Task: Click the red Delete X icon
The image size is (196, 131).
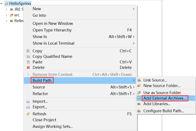Action: coord(28,67)
